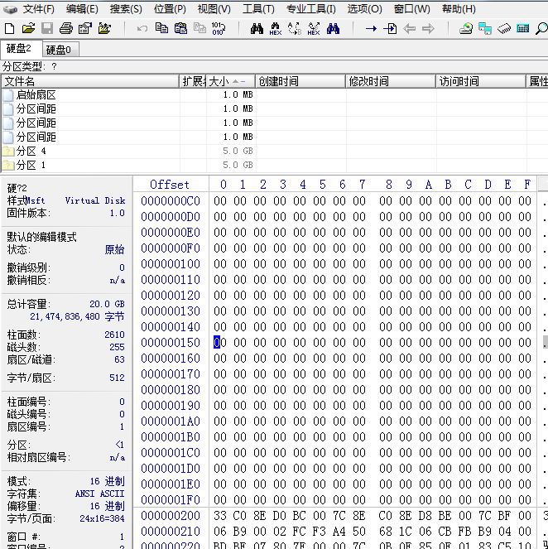
Task: Open the 窗口(W) menu
Action: 411,9
